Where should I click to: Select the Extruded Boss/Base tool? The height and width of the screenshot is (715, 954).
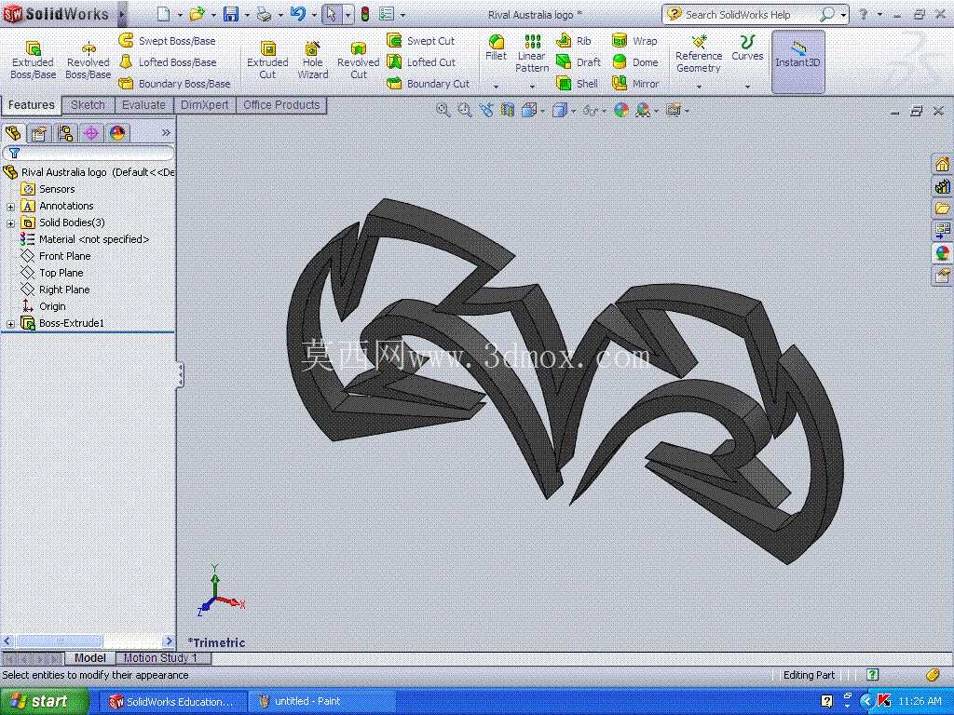pyautogui.click(x=33, y=61)
